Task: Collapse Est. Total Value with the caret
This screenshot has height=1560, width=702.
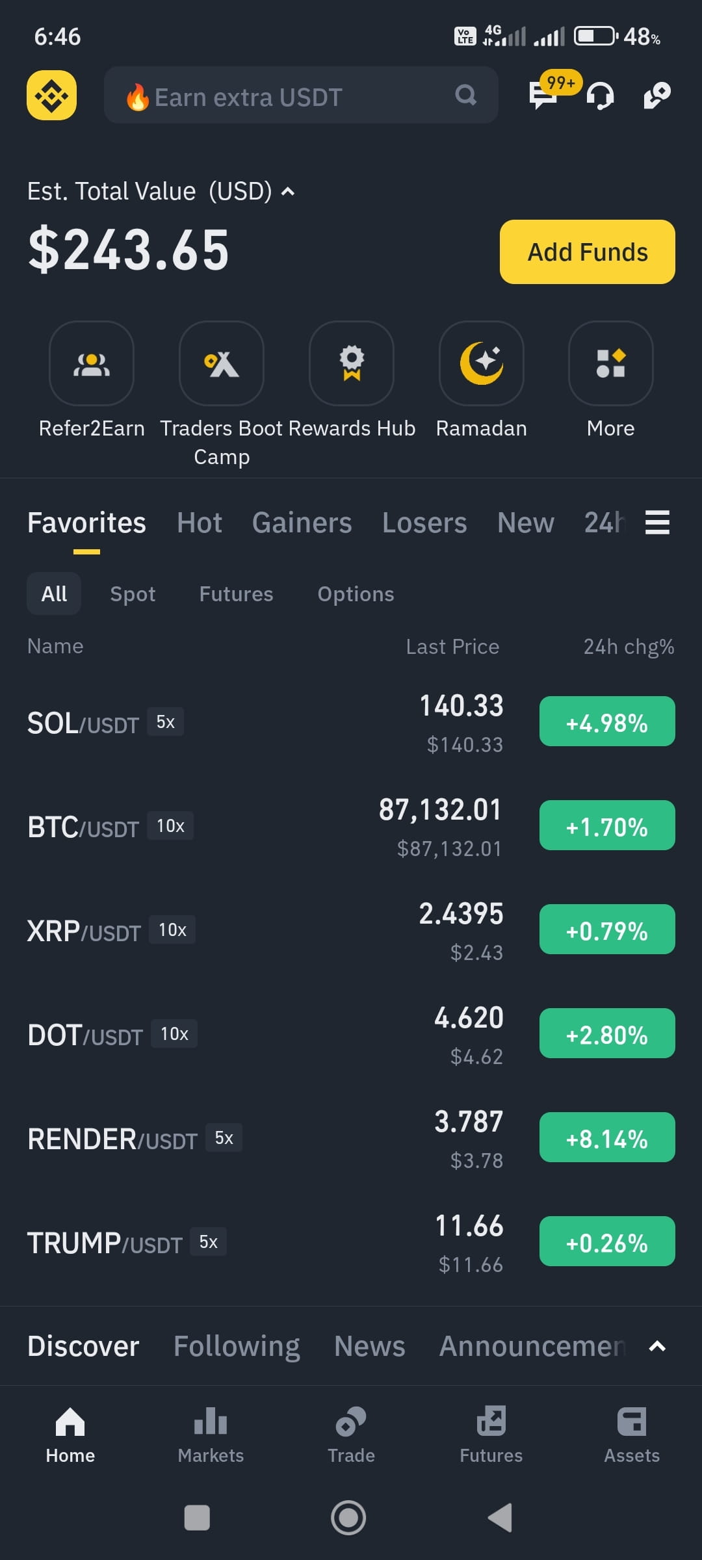Action: click(x=287, y=192)
